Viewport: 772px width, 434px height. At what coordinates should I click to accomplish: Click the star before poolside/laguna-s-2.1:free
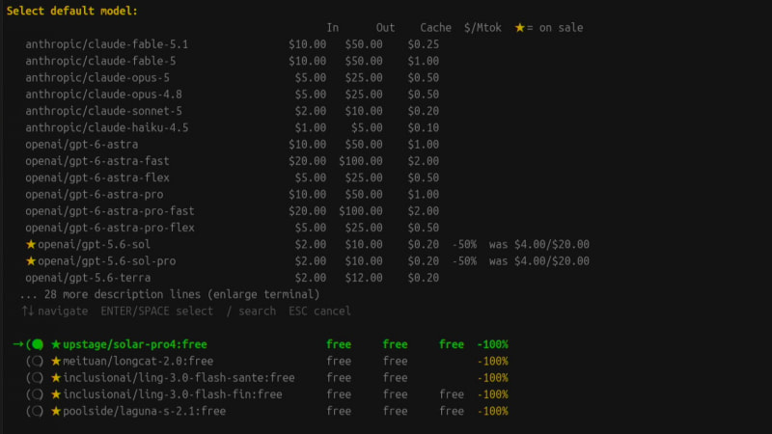(56, 411)
